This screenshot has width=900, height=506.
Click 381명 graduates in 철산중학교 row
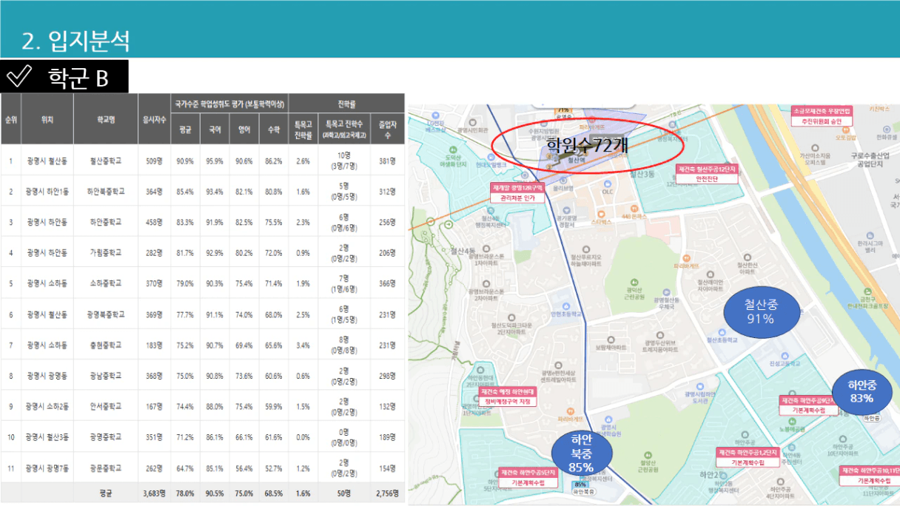point(387,160)
